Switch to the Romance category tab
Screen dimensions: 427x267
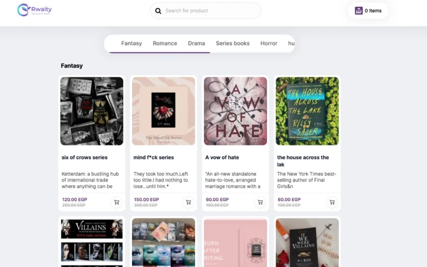tap(165, 43)
